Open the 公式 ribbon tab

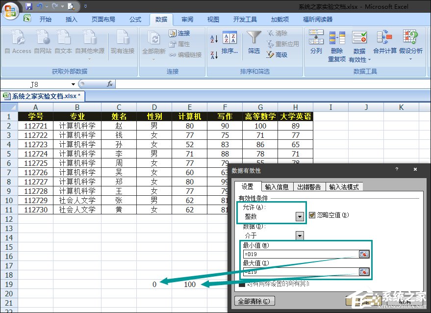click(x=135, y=20)
